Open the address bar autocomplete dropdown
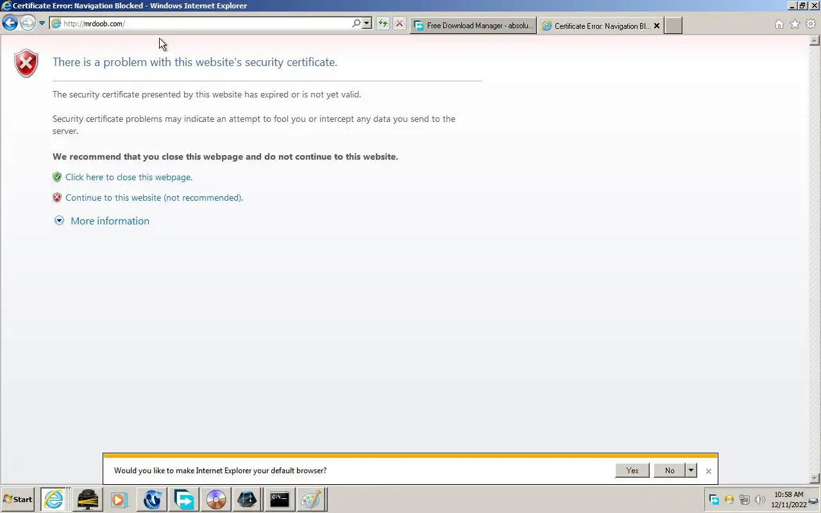The image size is (821, 513). [367, 23]
